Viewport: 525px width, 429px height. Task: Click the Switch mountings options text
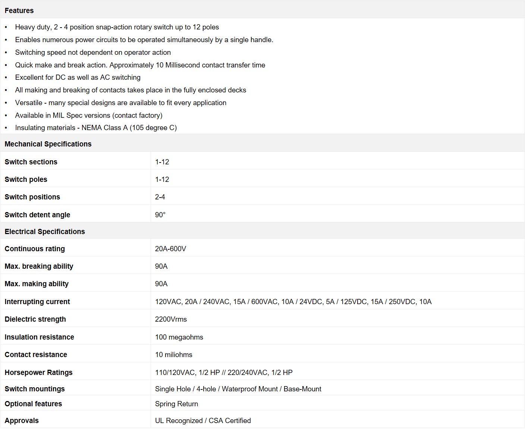(238, 389)
